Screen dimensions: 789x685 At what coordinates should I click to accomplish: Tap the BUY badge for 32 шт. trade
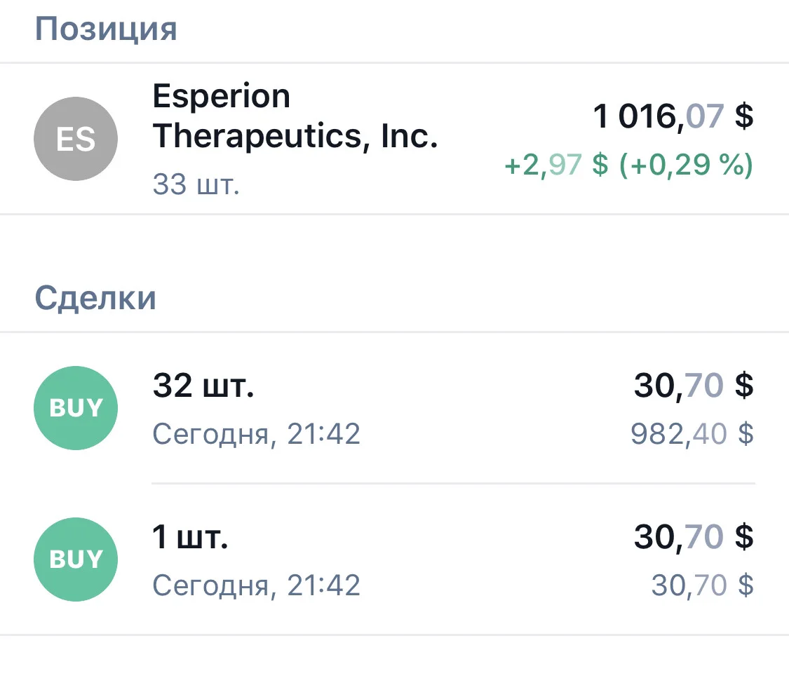(76, 408)
